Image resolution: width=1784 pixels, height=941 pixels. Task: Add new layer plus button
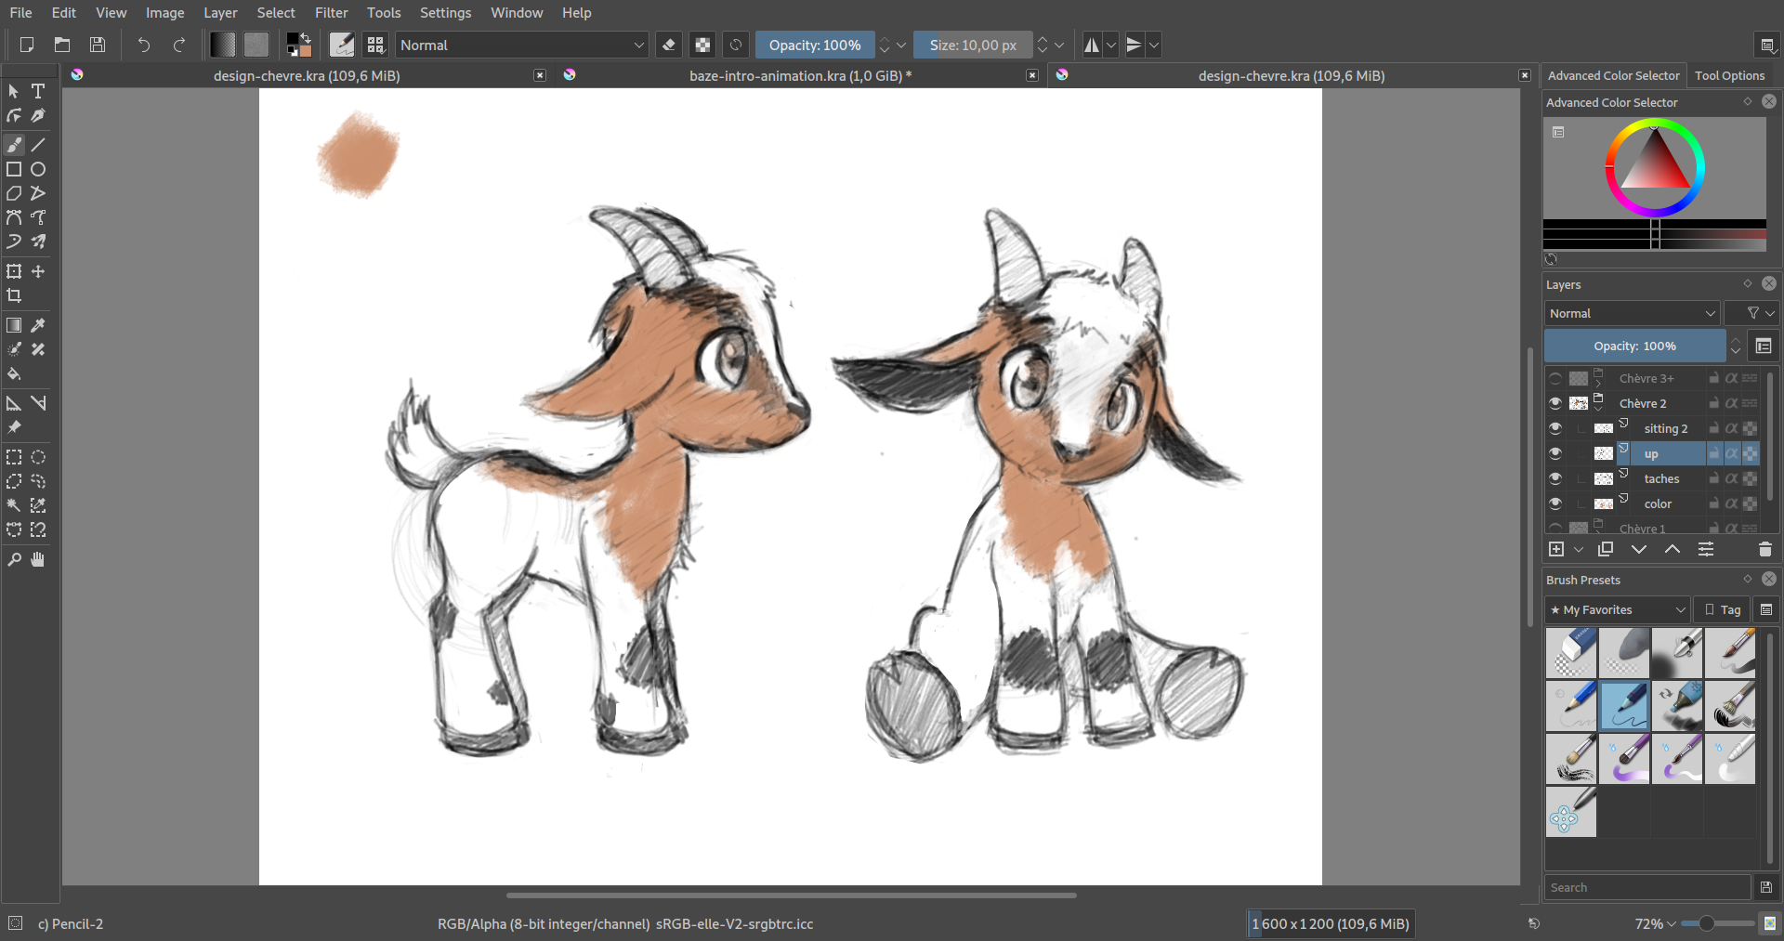click(1556, 550)
